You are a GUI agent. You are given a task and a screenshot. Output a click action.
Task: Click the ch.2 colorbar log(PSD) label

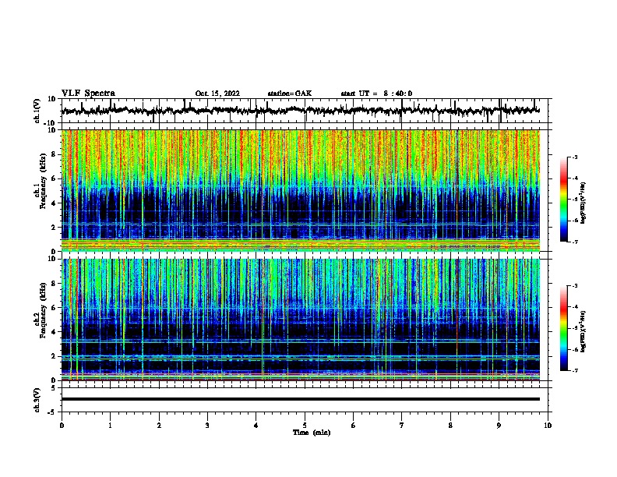pyautogui.click(x=583, y=332)
